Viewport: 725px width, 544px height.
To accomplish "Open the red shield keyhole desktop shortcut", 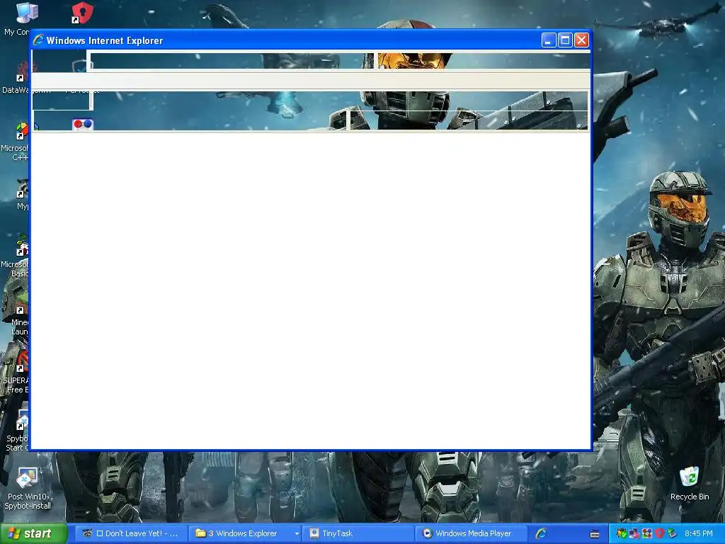I will pos(82,13).
